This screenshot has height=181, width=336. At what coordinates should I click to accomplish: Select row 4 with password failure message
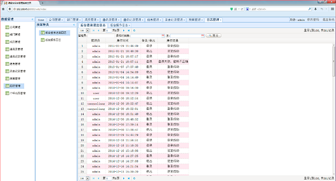click(x=134, y=62)
